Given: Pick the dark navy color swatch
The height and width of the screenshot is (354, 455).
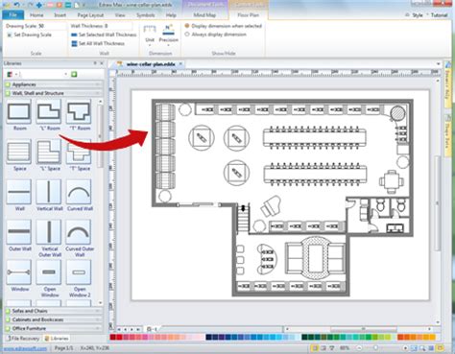Looking at the screenshot, I should coord(209,337).
